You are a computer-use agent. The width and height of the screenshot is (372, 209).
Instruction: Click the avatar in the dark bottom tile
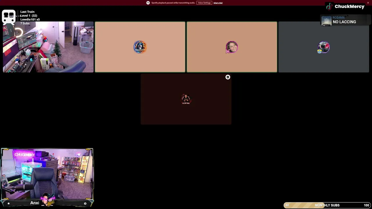186,99
